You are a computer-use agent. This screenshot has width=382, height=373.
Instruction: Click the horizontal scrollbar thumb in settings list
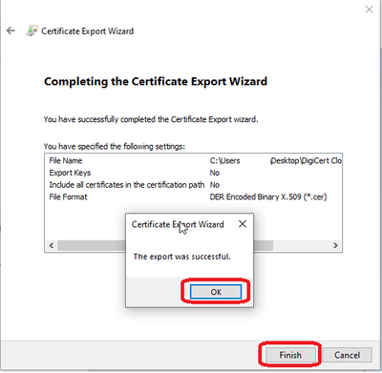[165, 245]
